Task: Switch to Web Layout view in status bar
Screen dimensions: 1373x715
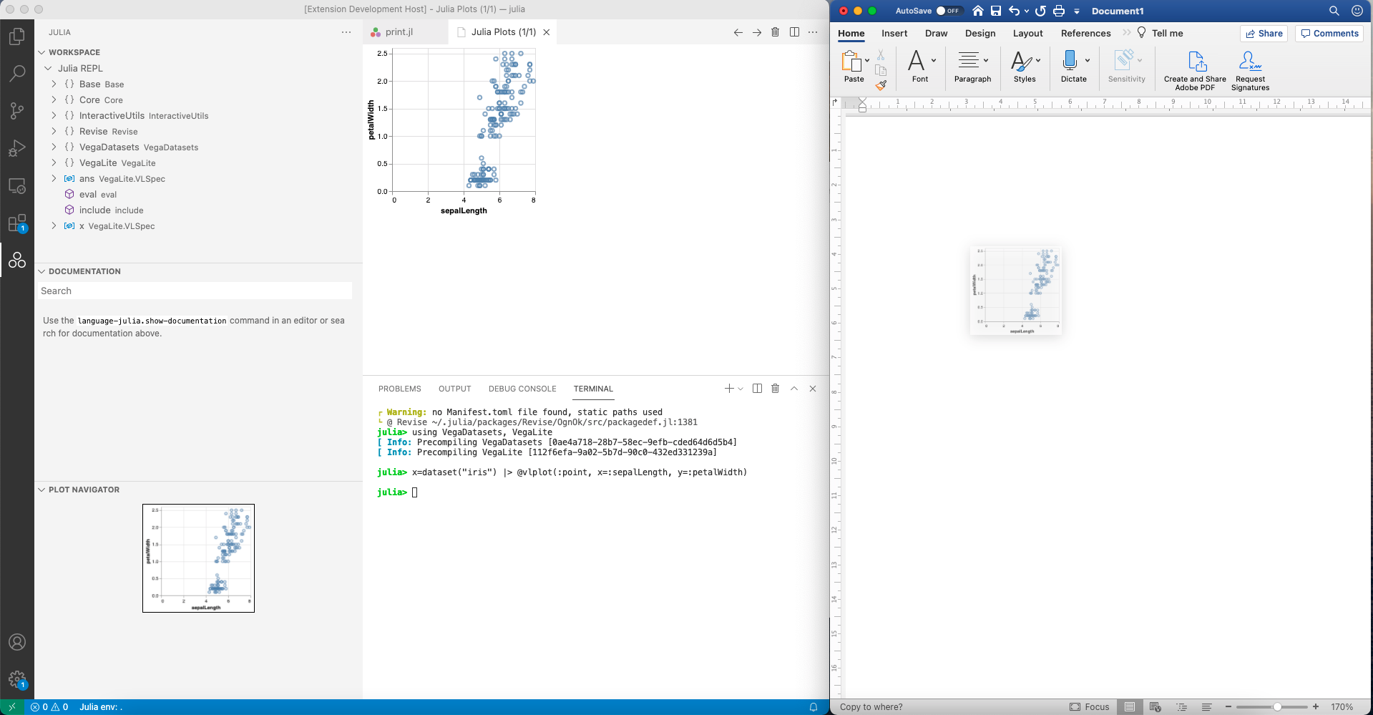Action: pyautogui.click(x=1154, y=706)
